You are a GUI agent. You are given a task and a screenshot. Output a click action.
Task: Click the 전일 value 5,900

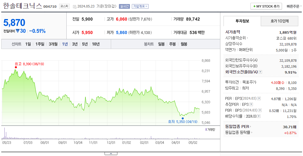[x=87, y=19]
